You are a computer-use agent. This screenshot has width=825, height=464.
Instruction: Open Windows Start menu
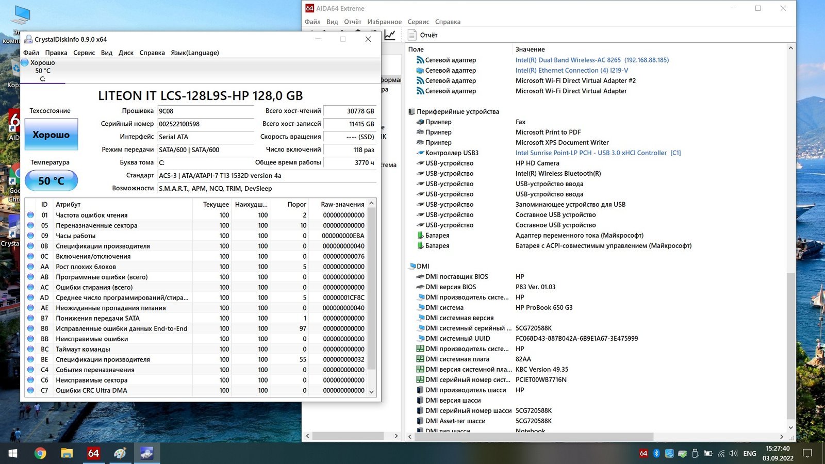coord(13,453)
